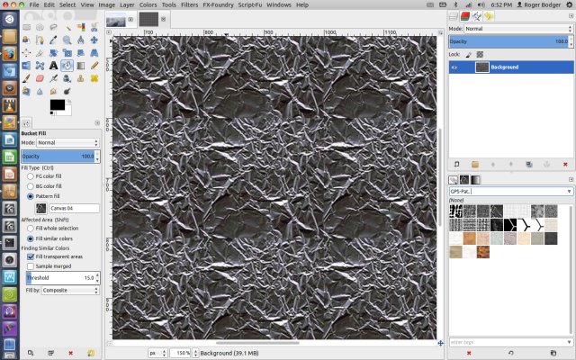Screen dimensions: 576x360
Task: Click the Threshold slider in tool options
Action: click(x=57, y=278)
